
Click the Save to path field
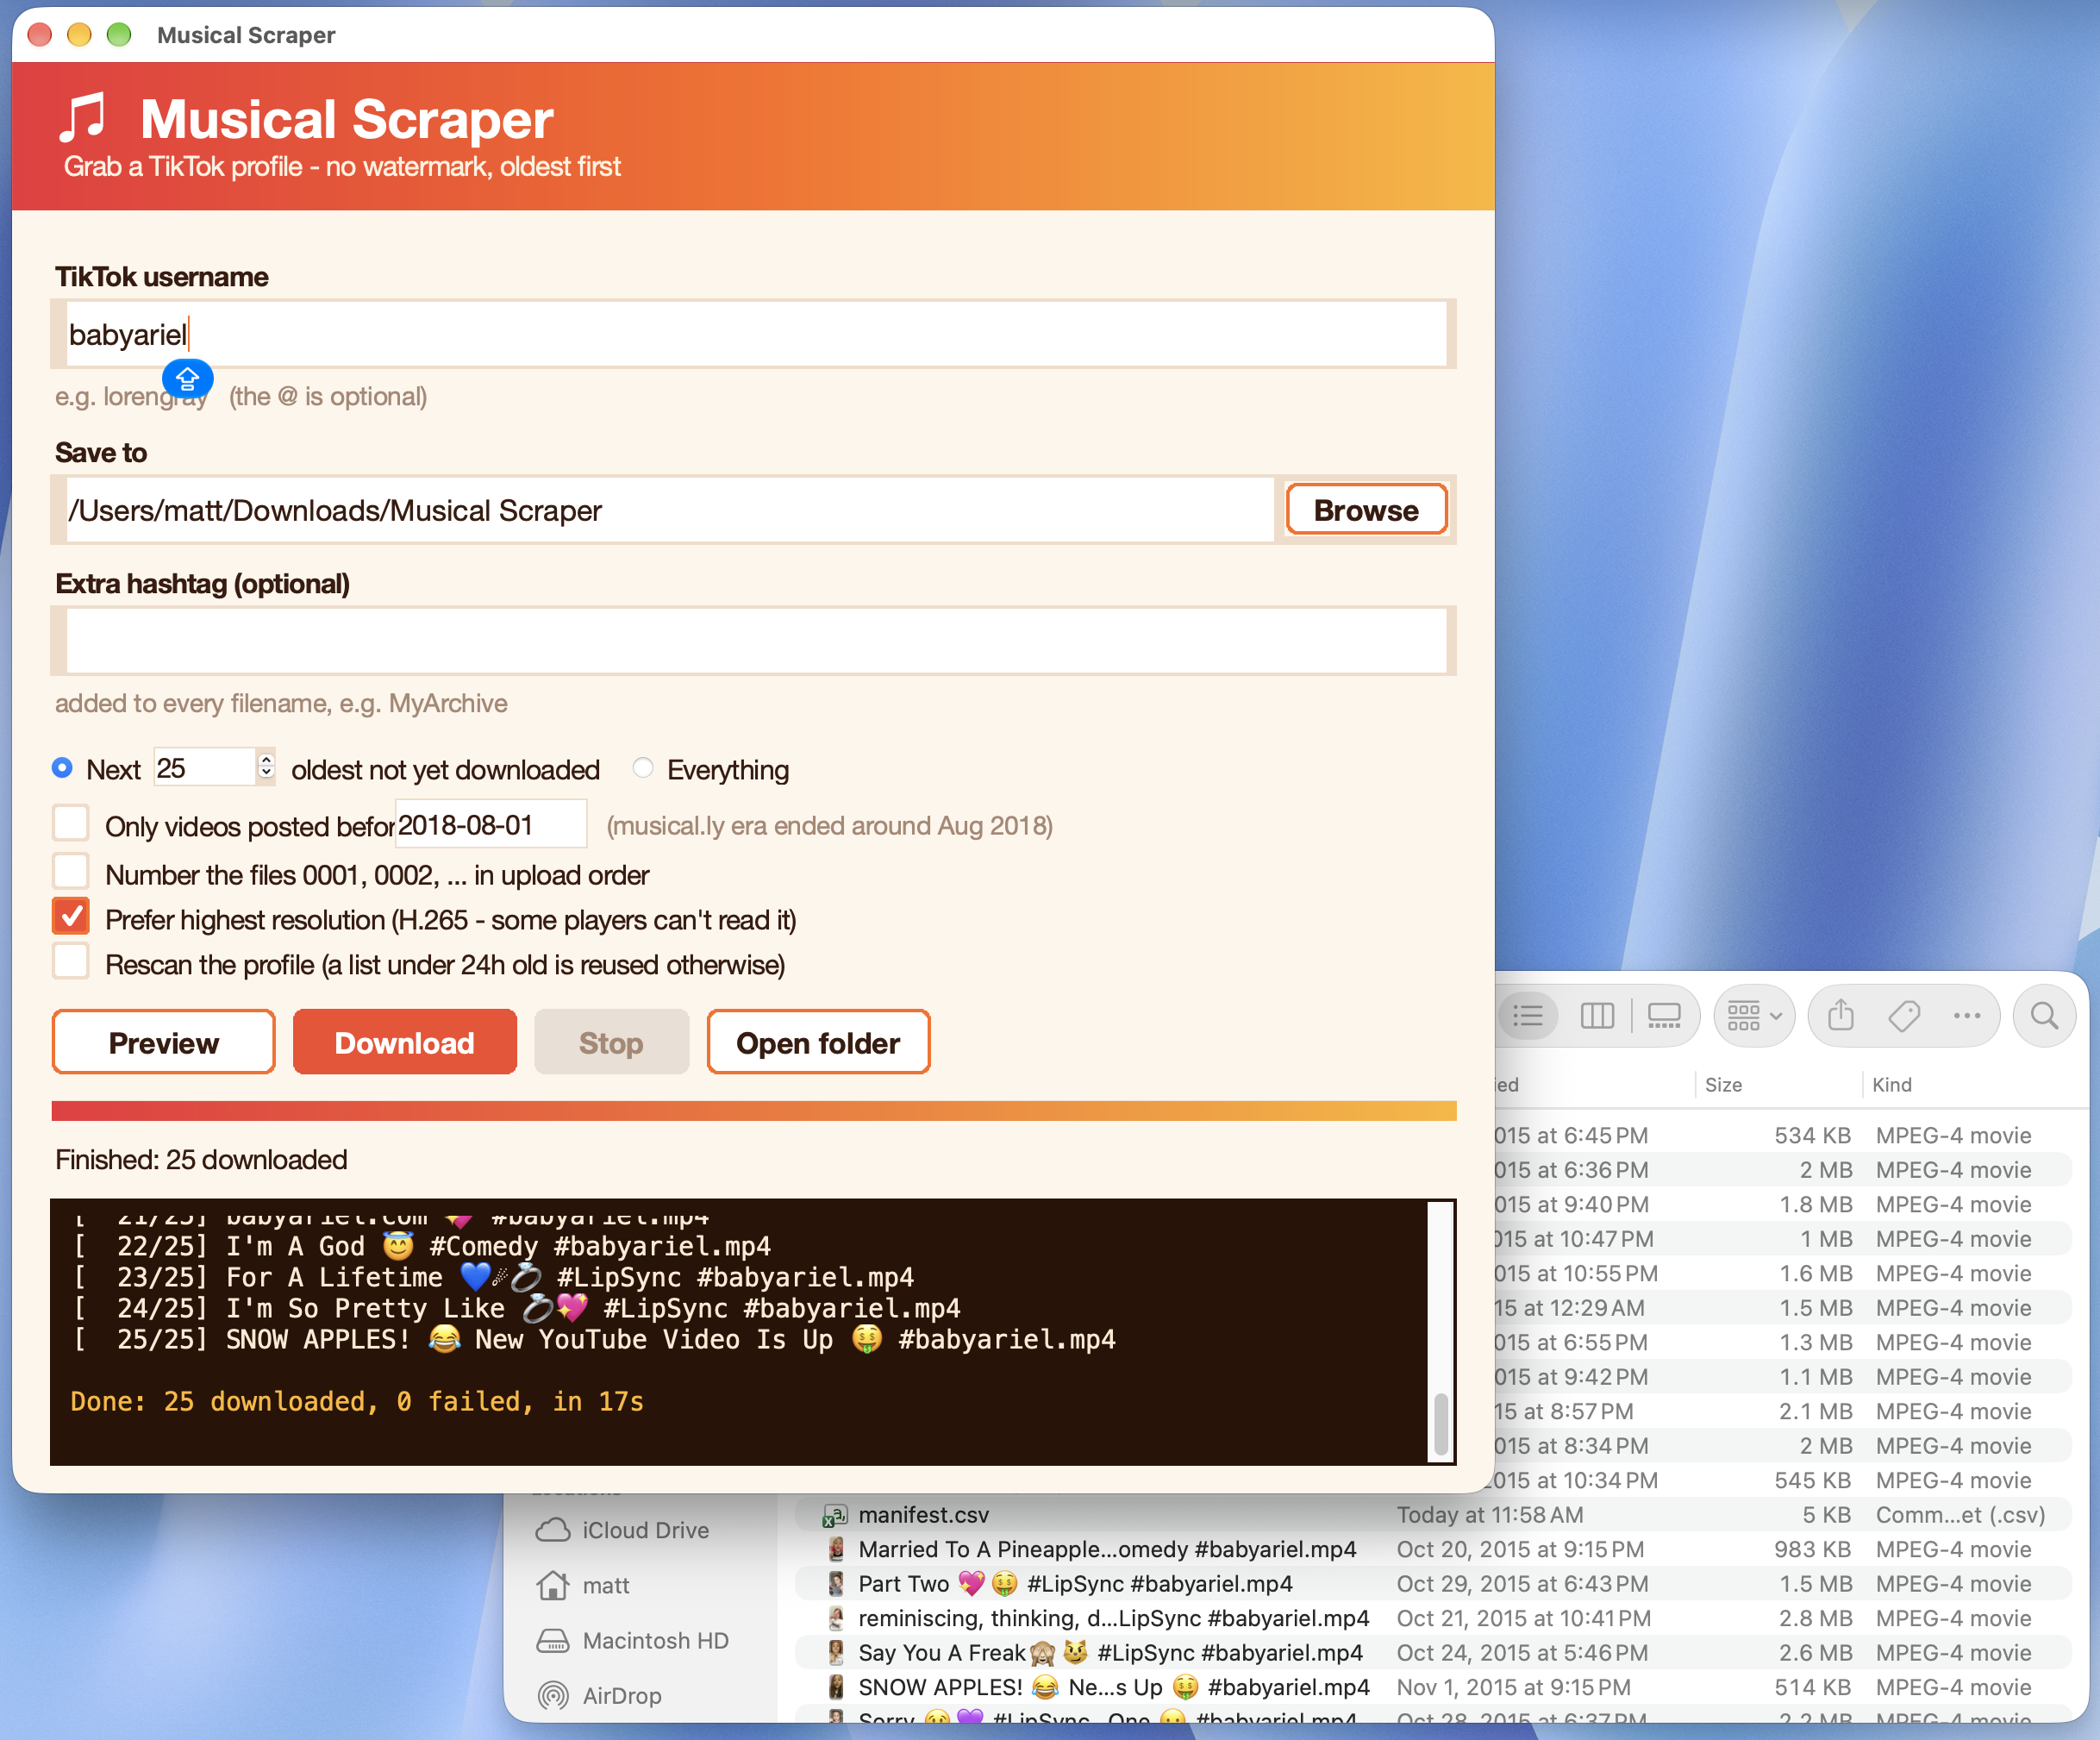pos(669,510)
